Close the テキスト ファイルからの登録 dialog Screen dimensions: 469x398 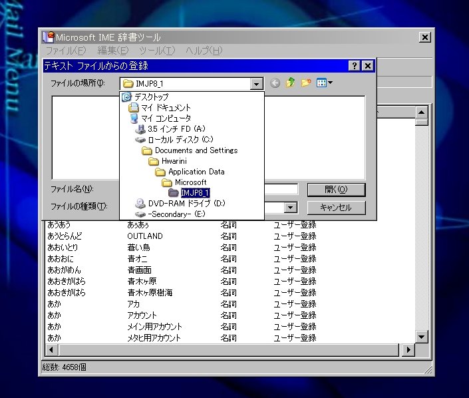368,65
